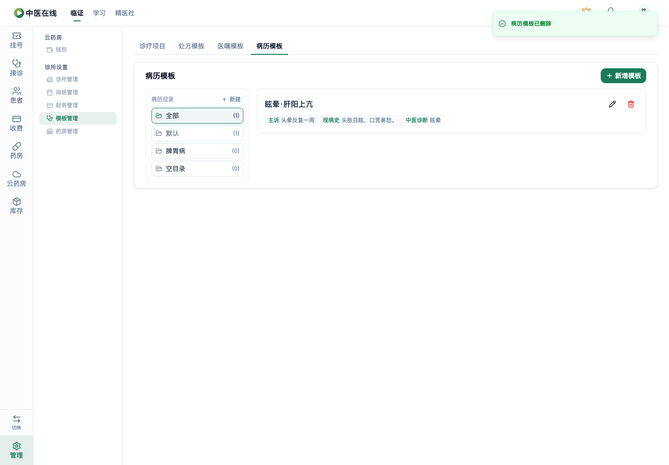Open 接诊 consultation in the left rail

tap(16, 68)
